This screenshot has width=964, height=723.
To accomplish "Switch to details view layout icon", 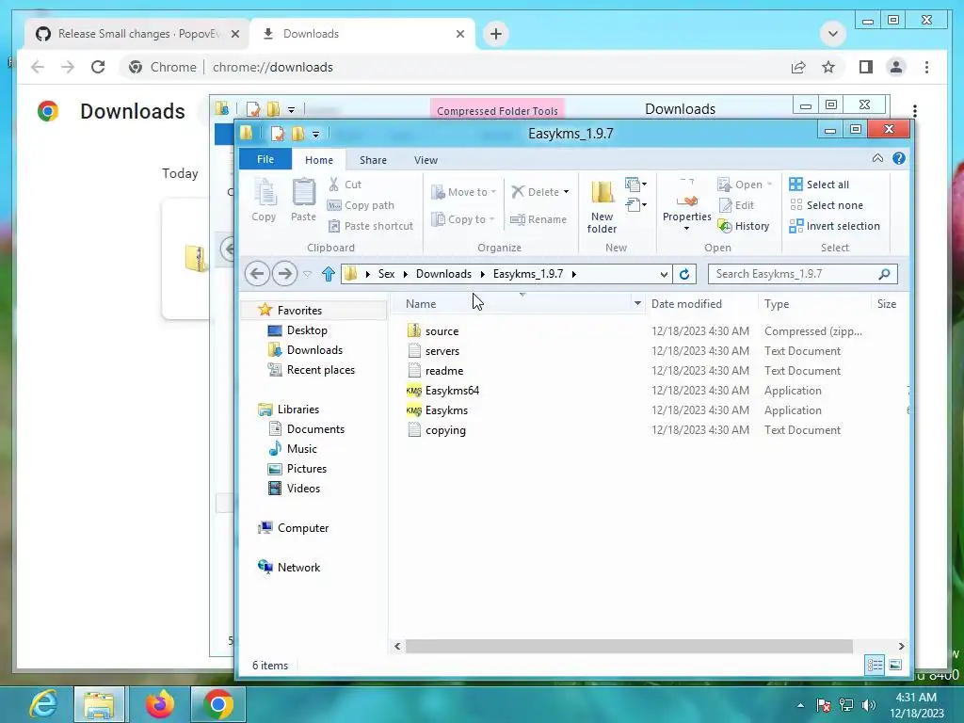I will coord(875,665).
